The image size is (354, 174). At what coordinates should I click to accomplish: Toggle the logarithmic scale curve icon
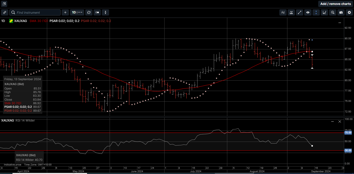[x=324, y=12]
